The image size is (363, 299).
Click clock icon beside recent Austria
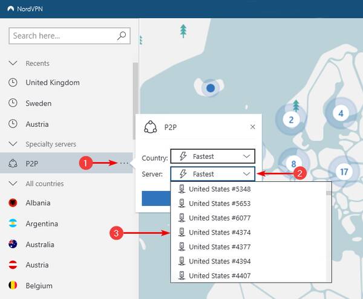13,124
